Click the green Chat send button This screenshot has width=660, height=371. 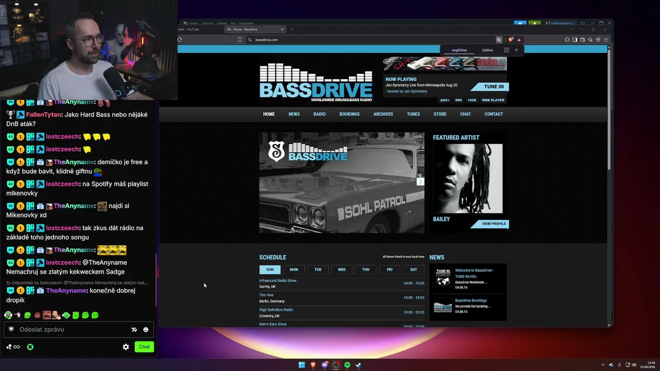[144, 347]
